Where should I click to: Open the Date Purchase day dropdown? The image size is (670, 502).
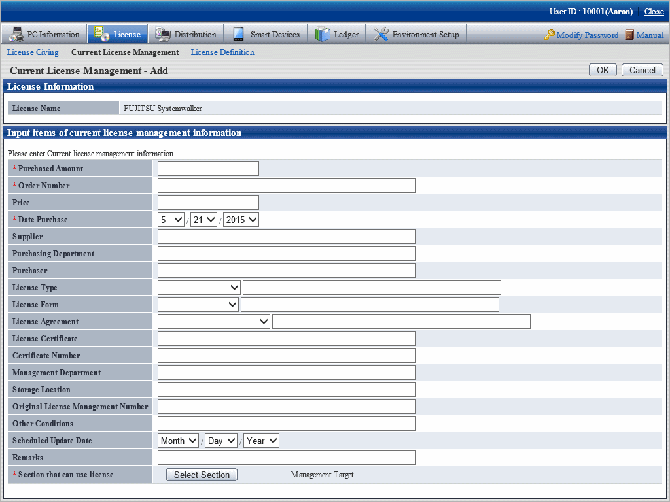[204, 220]
